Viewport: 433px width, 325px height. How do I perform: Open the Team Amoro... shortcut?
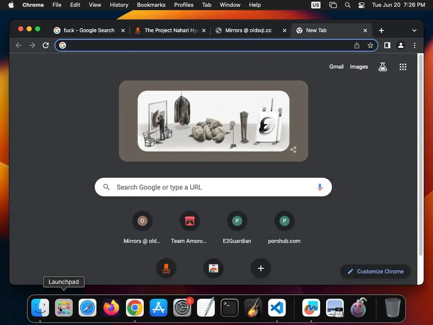[x=189, y=228]
